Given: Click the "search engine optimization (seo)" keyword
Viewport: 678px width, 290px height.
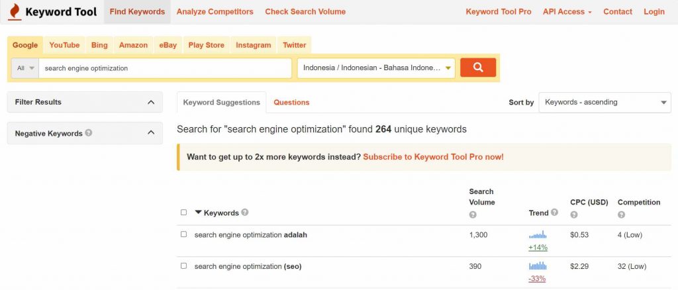Looking at the screenshot, I should 248,266.
